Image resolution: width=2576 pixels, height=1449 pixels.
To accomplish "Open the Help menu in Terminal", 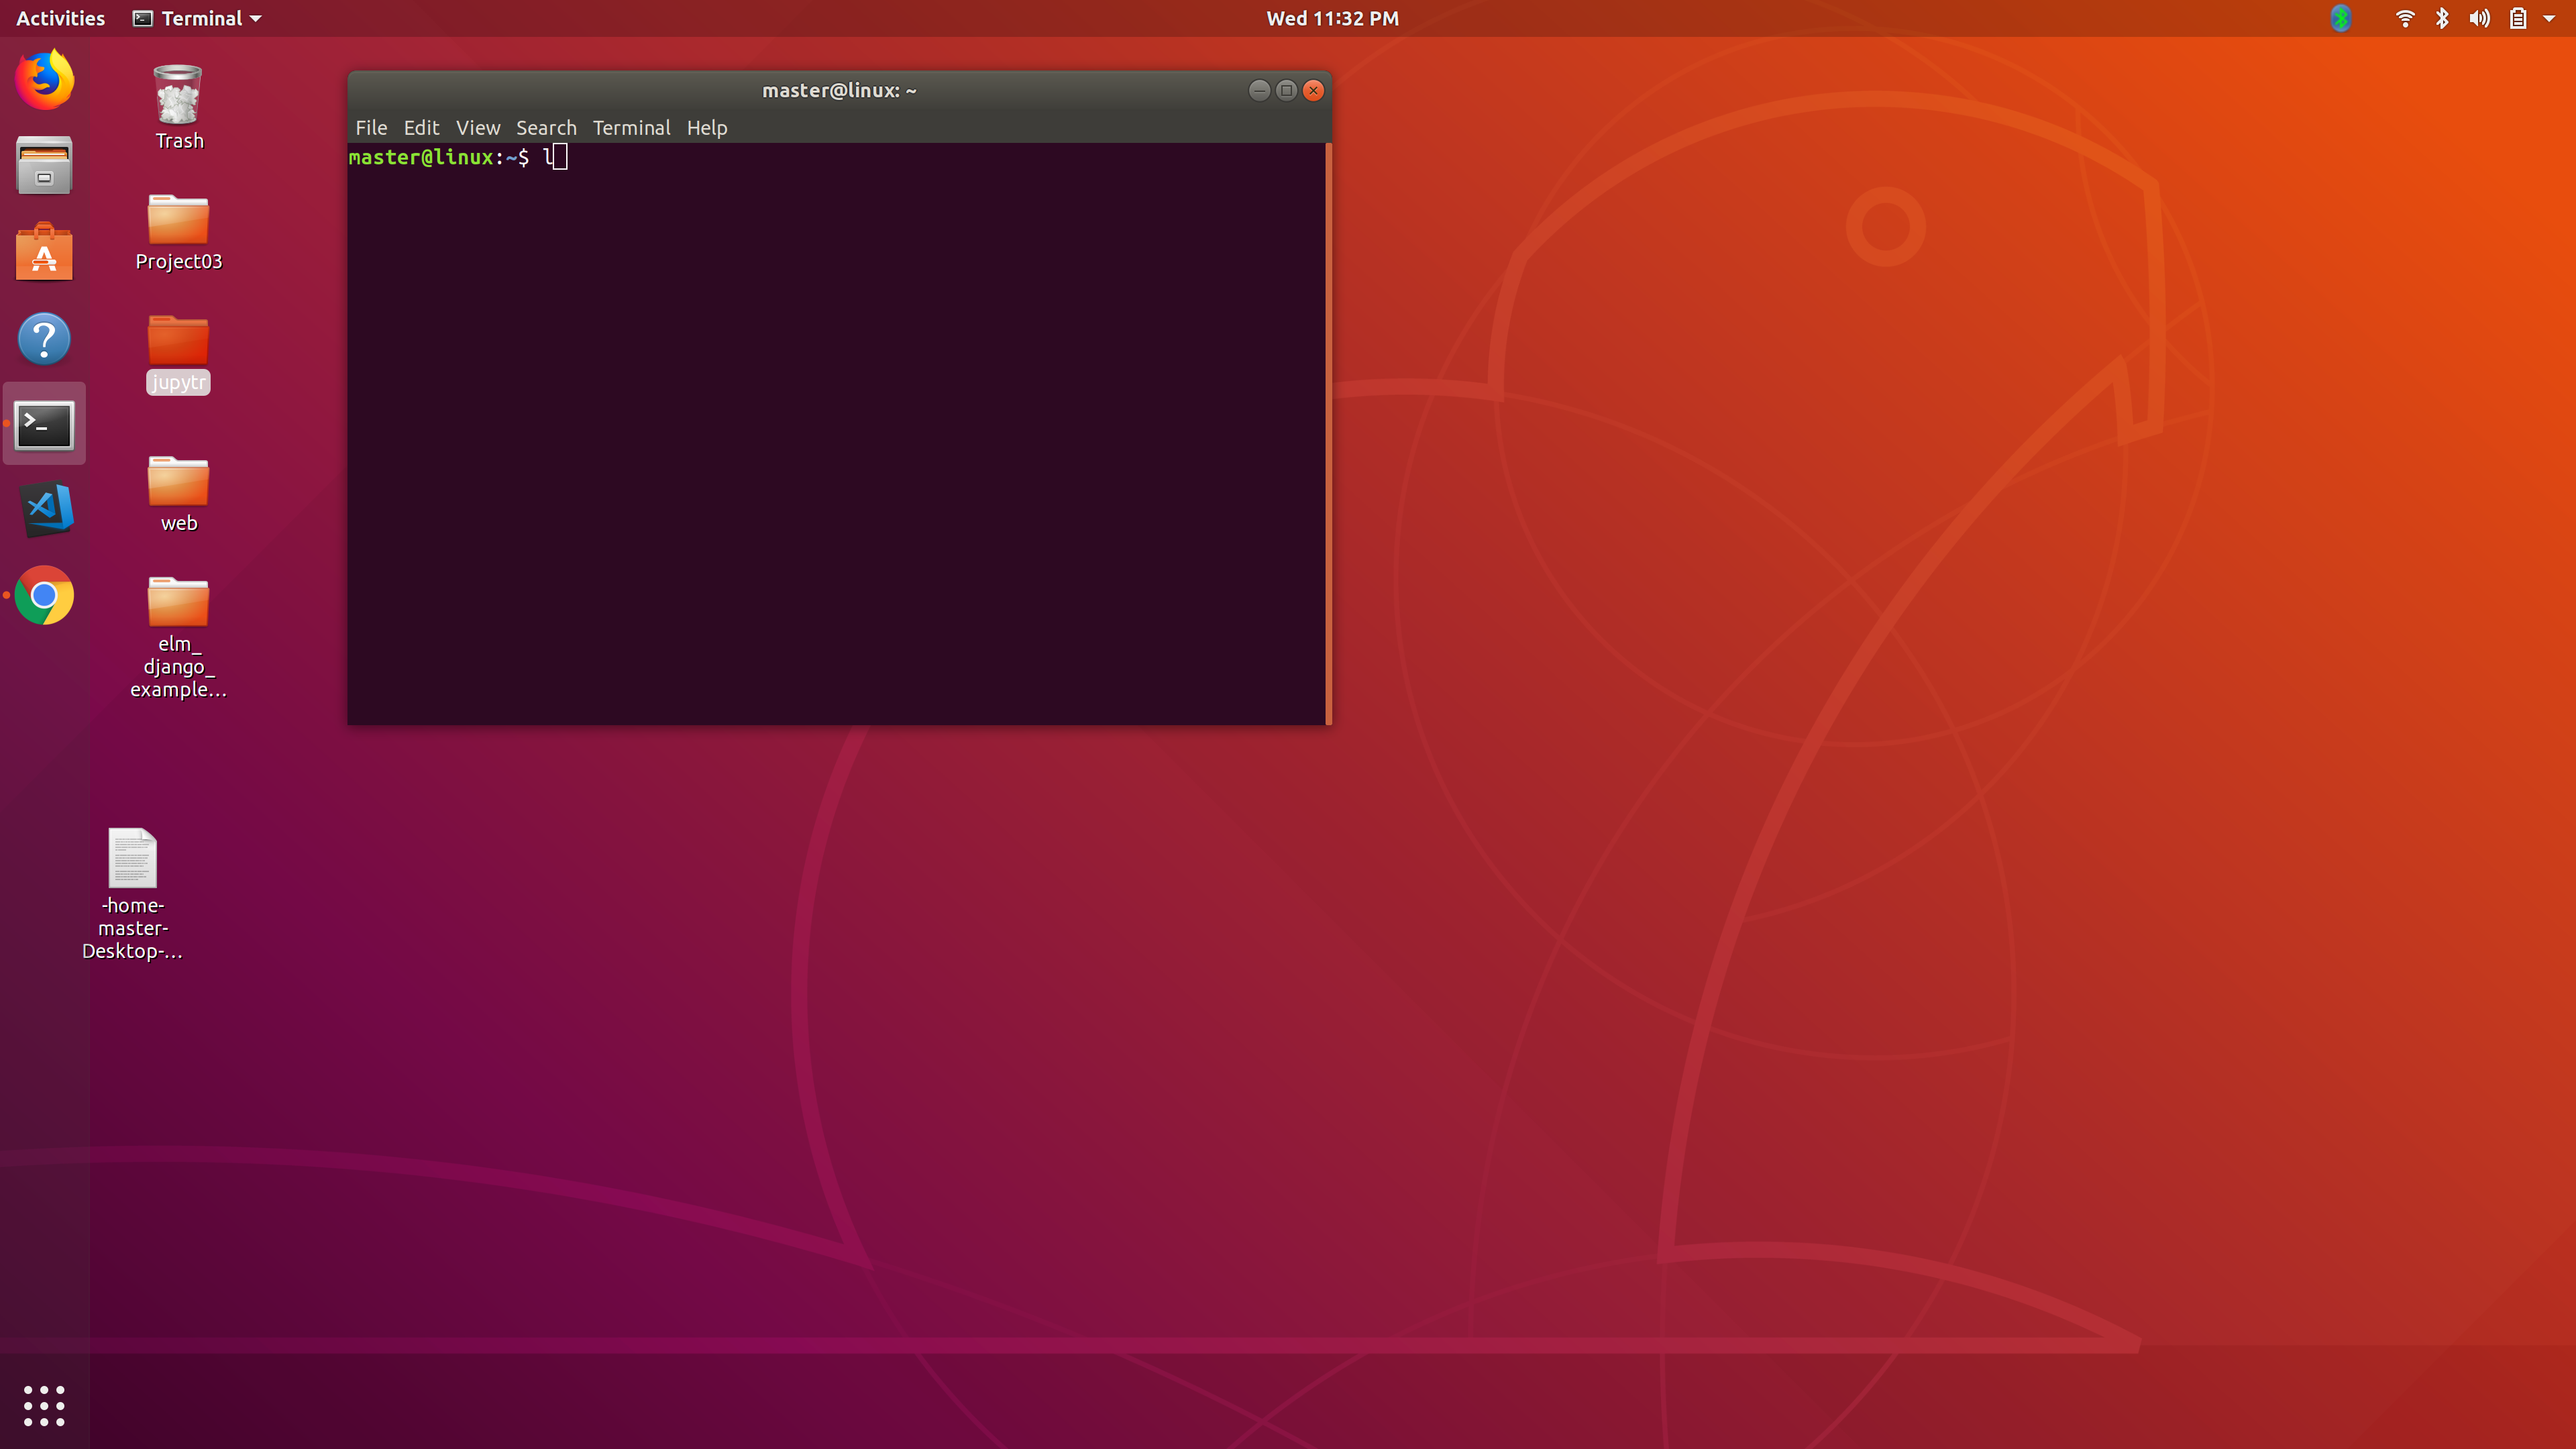I will pos(707,127).
